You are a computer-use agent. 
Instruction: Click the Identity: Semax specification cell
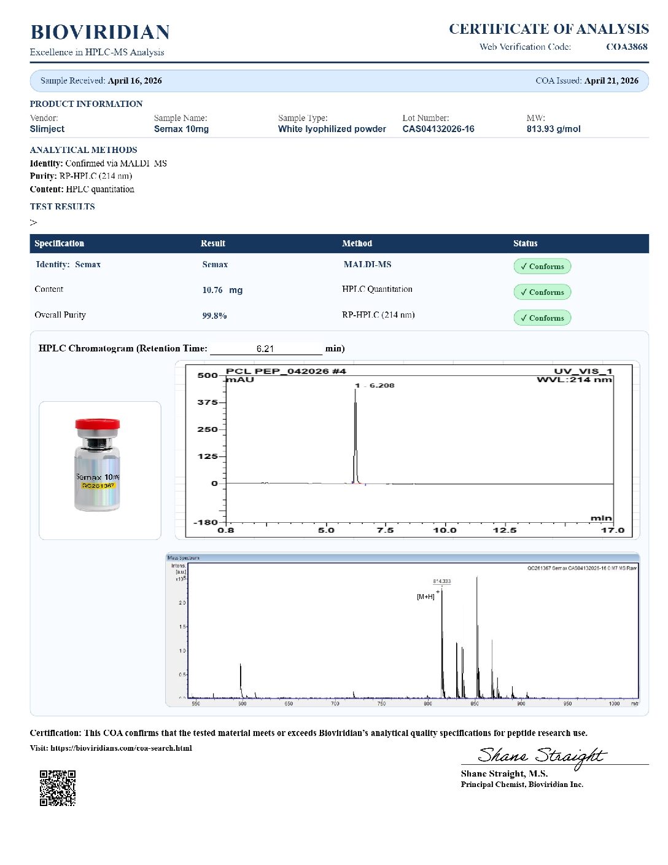pos(68,264)
